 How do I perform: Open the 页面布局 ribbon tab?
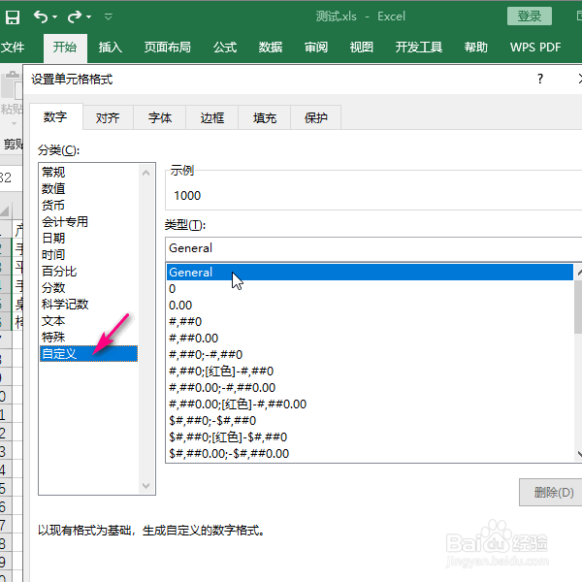pos(168,48)
